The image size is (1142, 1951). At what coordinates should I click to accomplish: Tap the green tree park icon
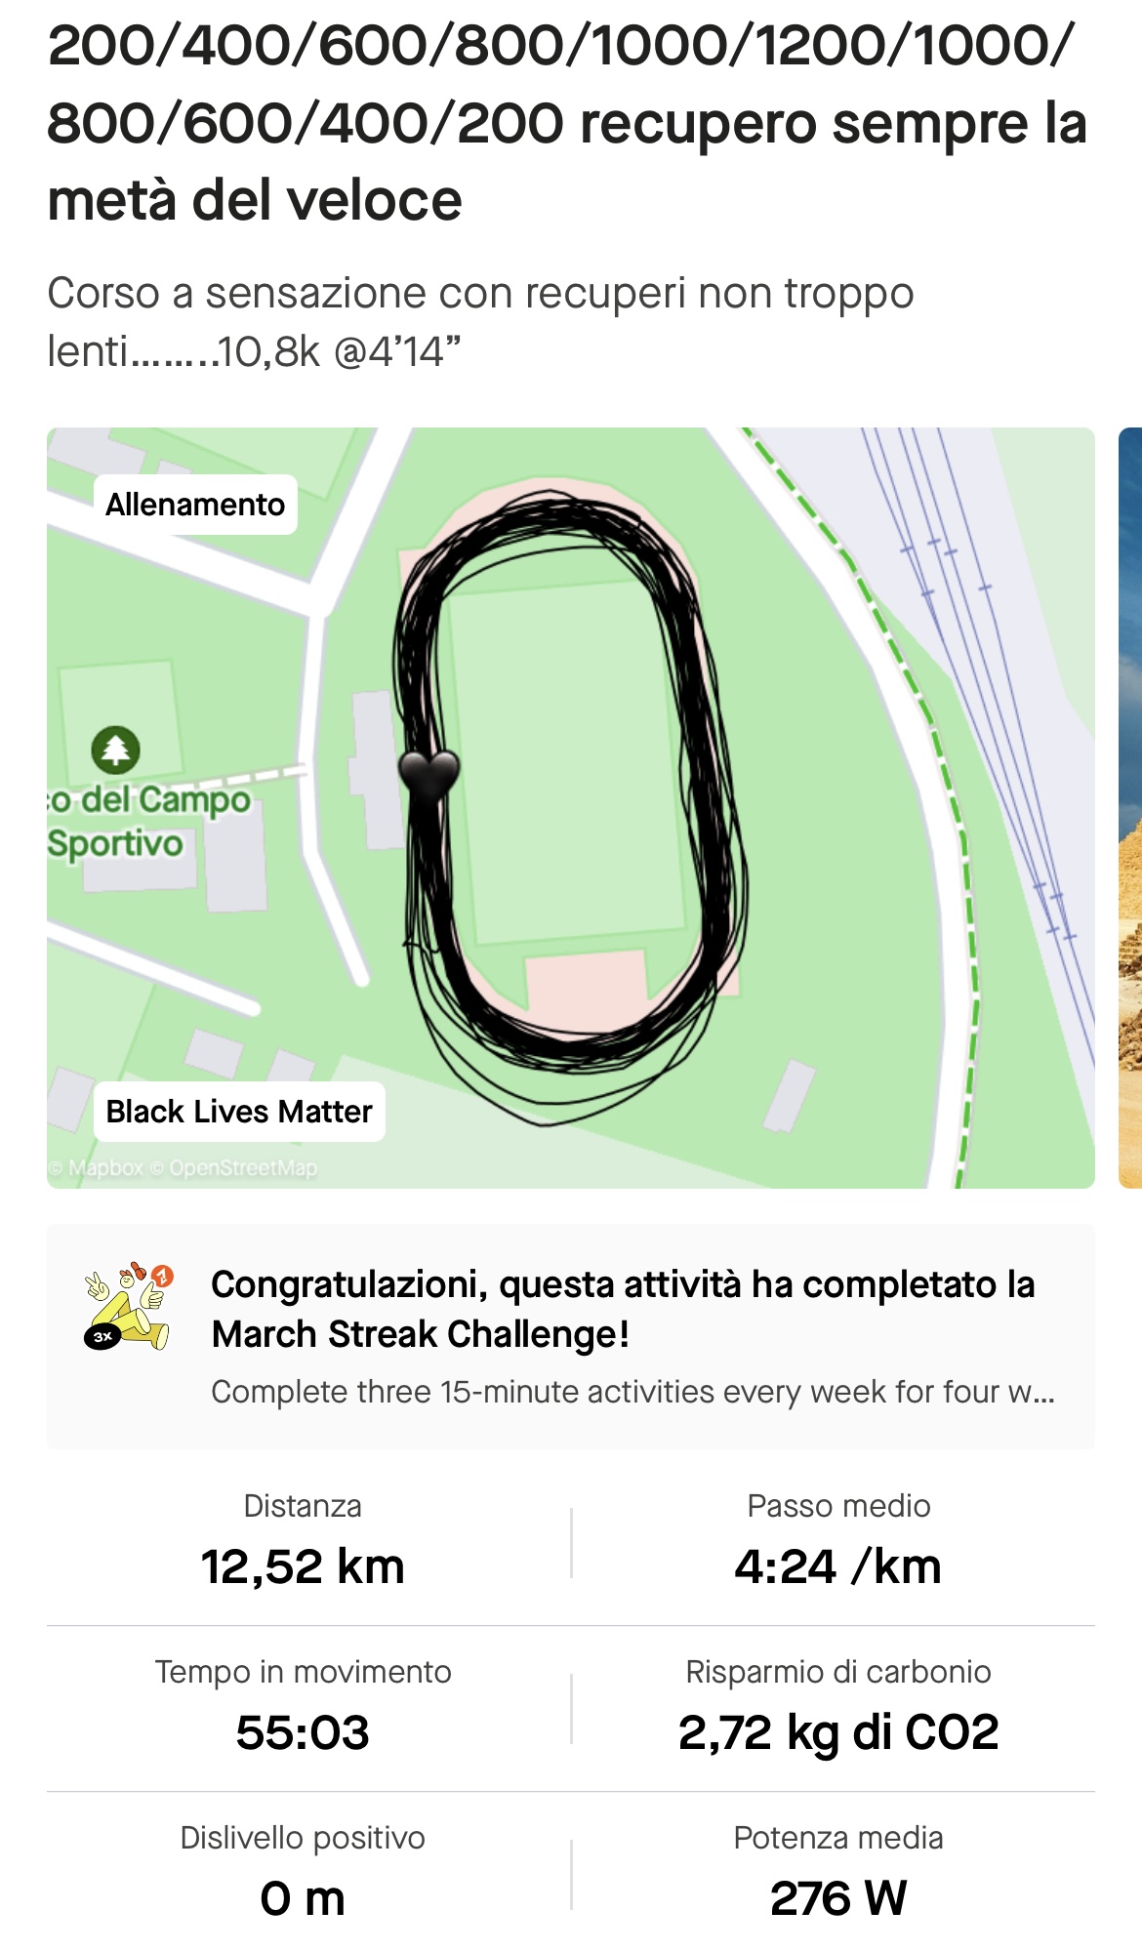116,750
